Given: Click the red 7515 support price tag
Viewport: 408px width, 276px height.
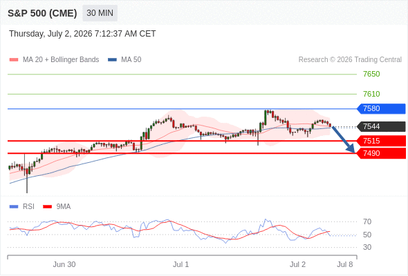Looking at the screenshot, I should point(381,141).
